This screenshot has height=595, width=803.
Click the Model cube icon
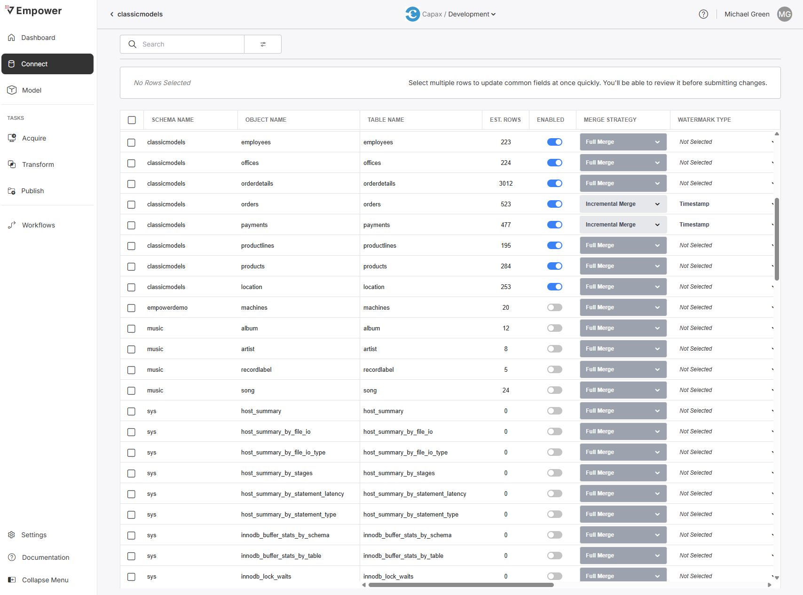(12, 90)
